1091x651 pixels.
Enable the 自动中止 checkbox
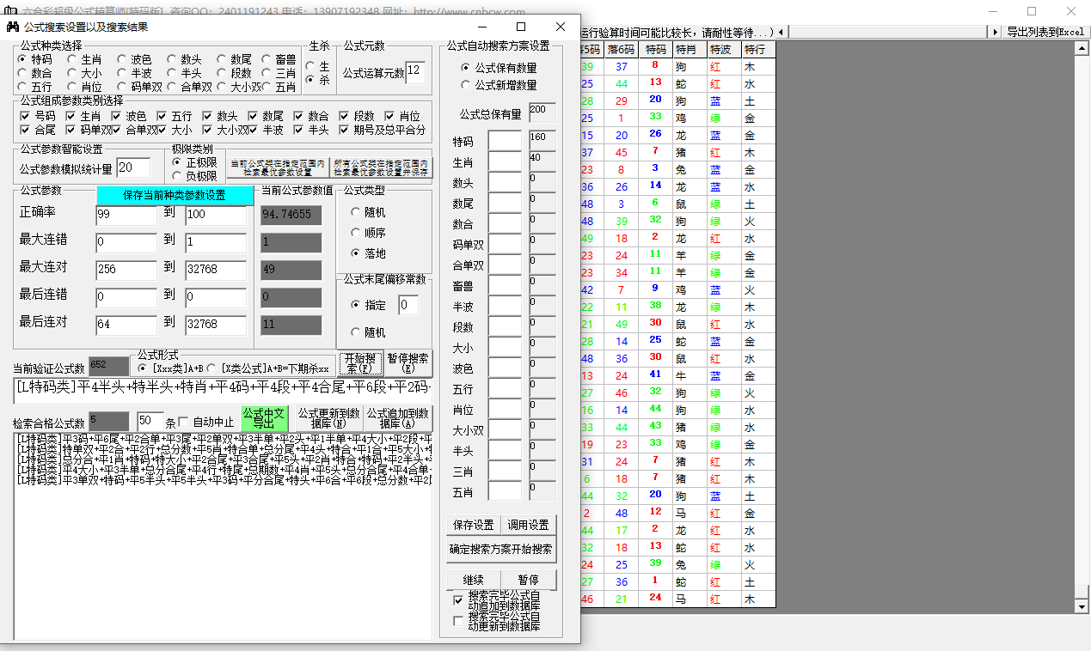click(x=182, y=422)
